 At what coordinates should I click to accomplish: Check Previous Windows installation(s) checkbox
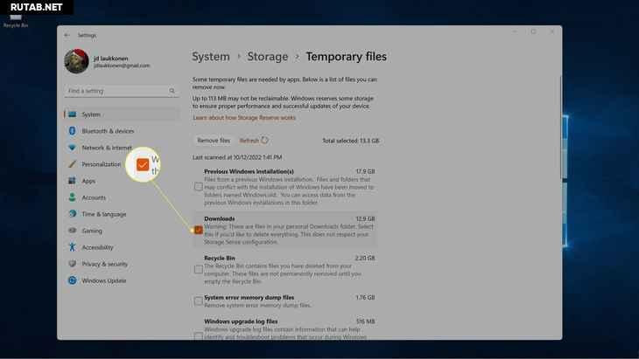(199, 187)
